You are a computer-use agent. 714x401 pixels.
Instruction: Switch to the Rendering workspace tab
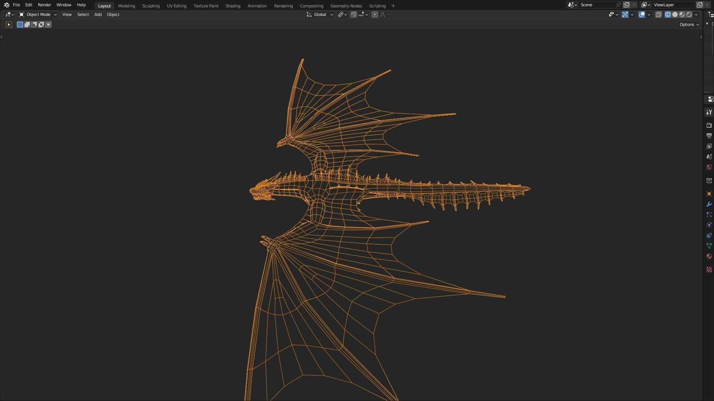[x=283, y=6]
